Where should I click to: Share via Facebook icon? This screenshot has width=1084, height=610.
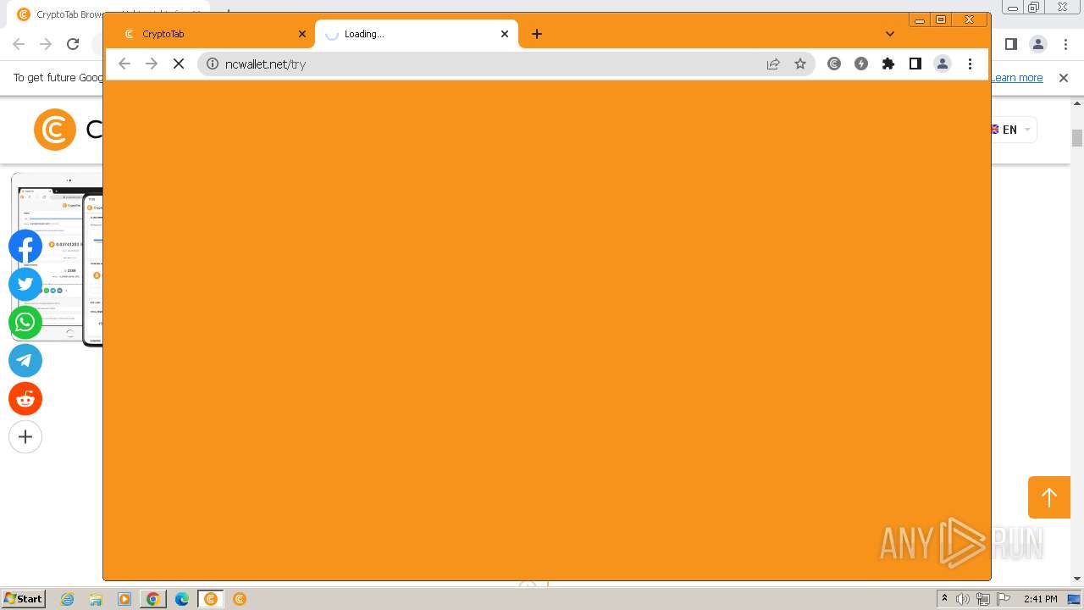coord(25,247)
